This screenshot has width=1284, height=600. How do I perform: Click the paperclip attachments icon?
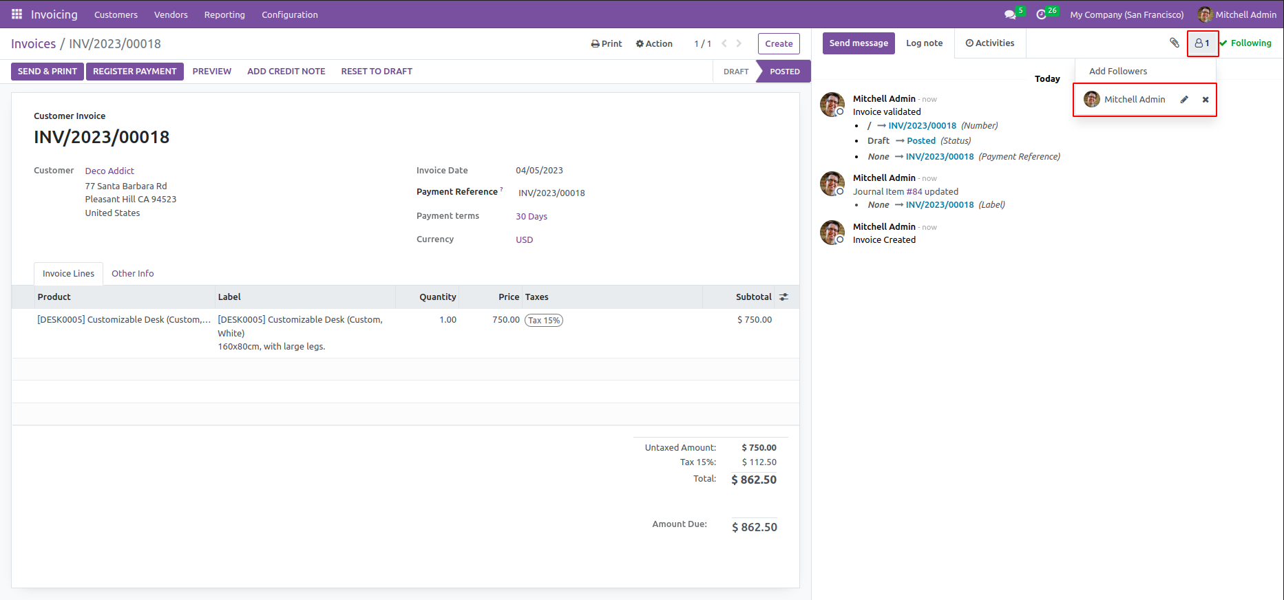[1175, 43]
